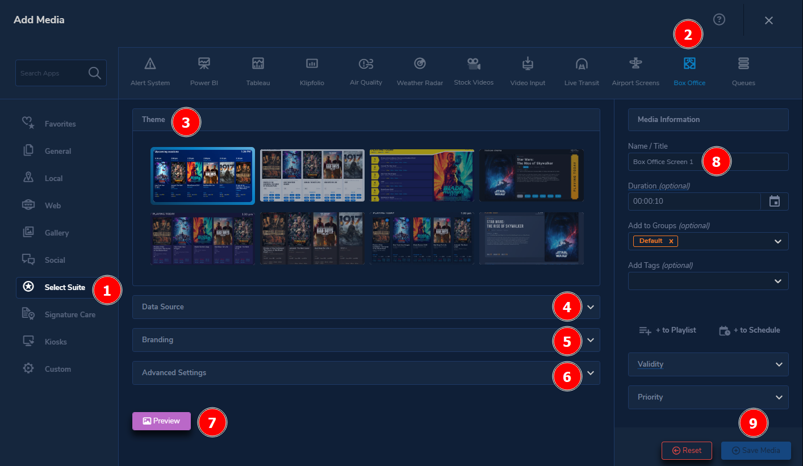Choose the Video Input app
Image resolution: width=803 pixels, height=466 pixels.
(x=528, y=72)
